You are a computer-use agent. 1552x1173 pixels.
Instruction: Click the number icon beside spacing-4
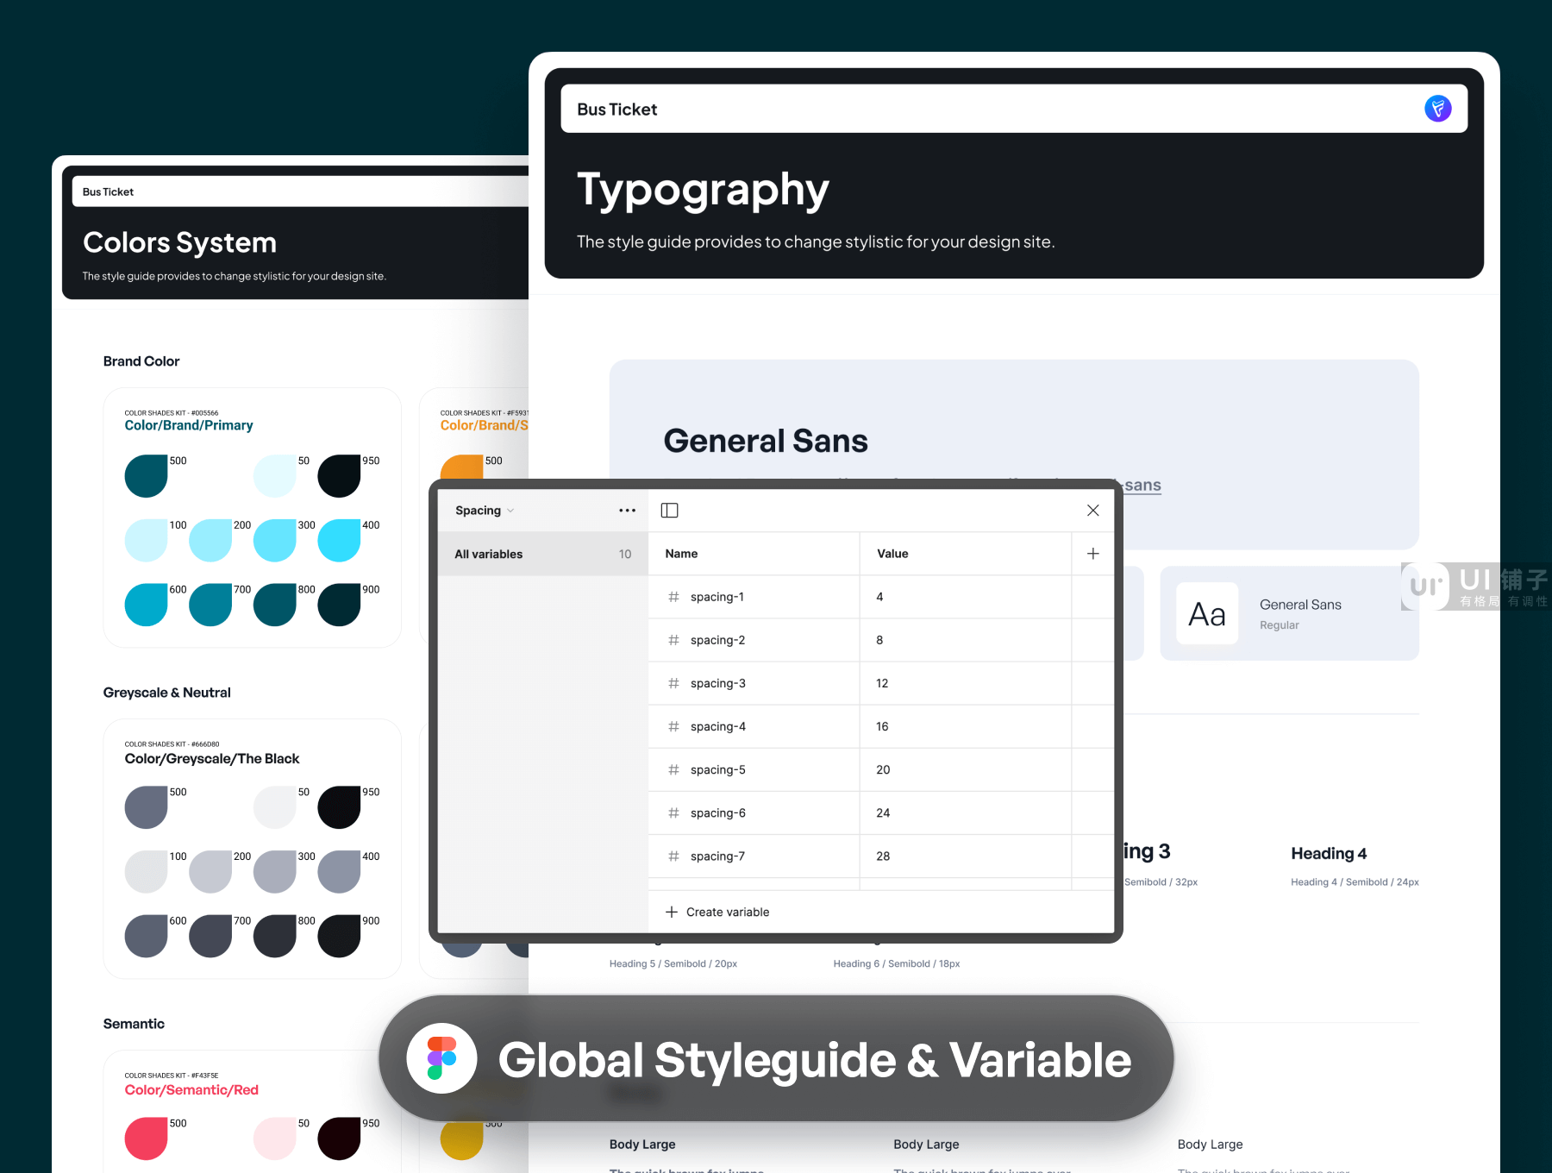pos(673,726)
